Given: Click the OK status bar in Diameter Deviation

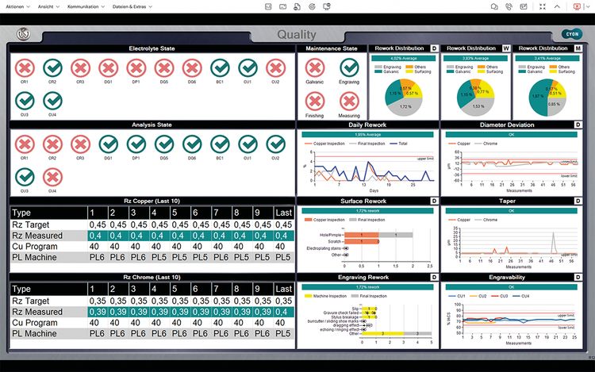Looking at the screenshot, I should coord(511,135).
